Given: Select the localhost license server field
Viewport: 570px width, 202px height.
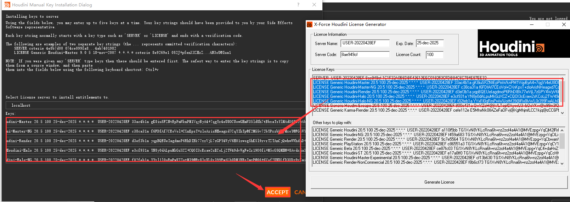Looking at the screenshot, I should 156,105.
